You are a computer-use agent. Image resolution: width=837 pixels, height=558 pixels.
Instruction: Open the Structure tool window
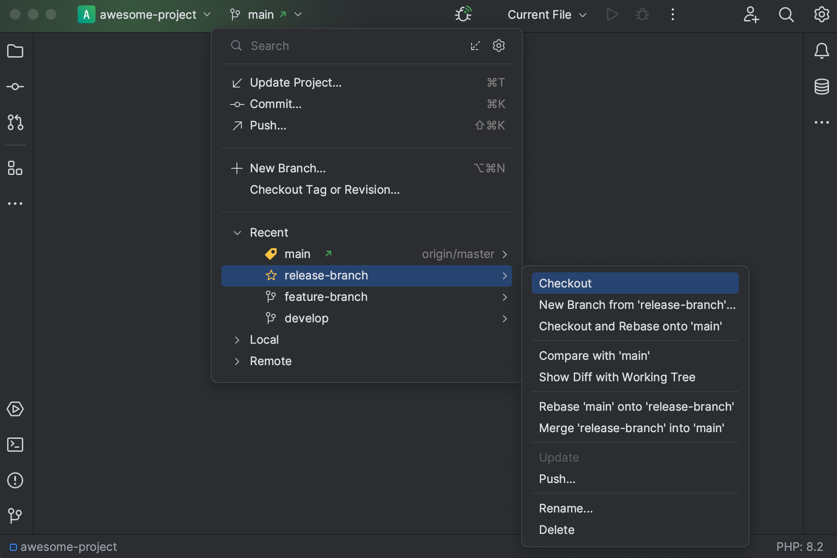[15, 168]
